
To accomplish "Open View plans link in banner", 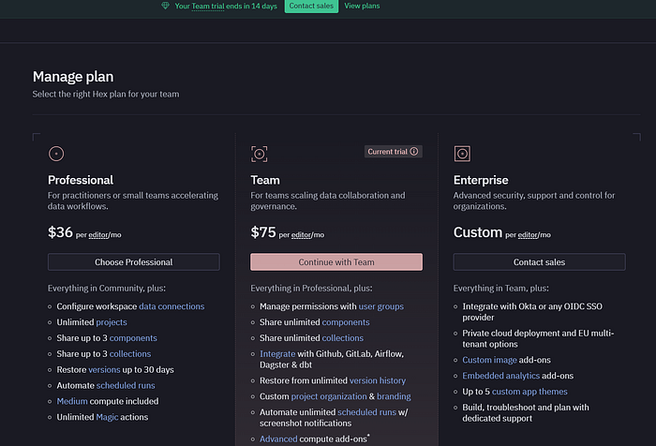I will point(362,6).
